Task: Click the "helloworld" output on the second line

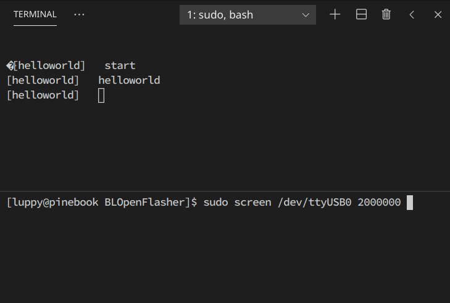Action: click(129, 80)
